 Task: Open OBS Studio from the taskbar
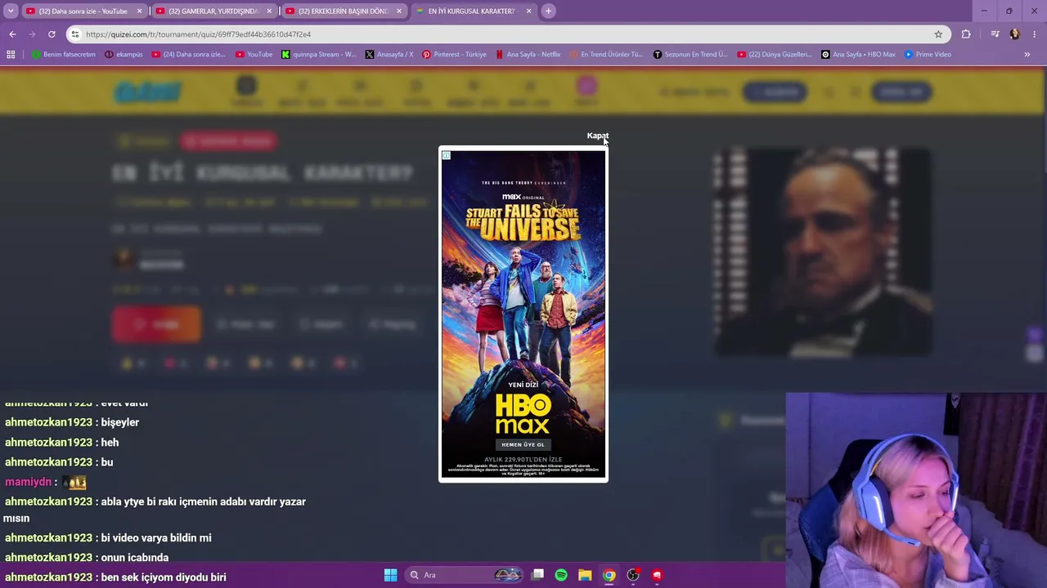click(x=633, y=575)
